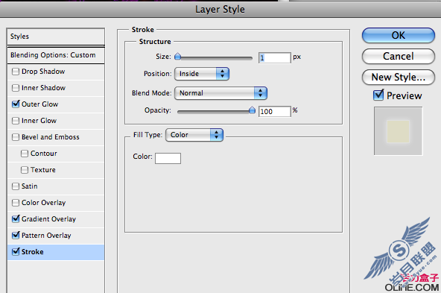Click the Cancel button
The image size is (441, 293).
(399, 57)
